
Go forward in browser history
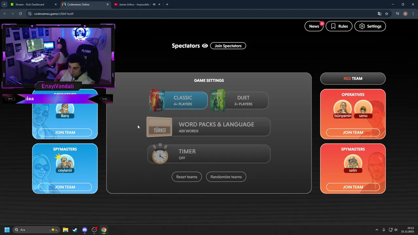click(12, 14)
